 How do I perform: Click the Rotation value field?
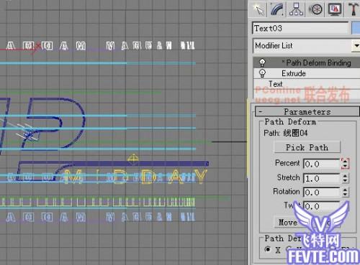(x=322, y=192)
